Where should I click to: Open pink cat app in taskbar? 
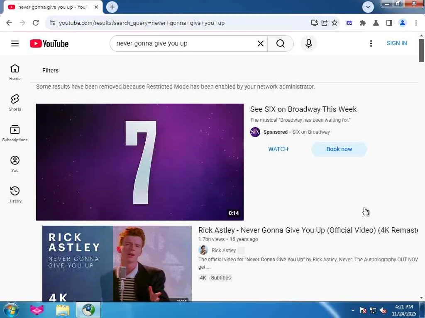(37, 310)
